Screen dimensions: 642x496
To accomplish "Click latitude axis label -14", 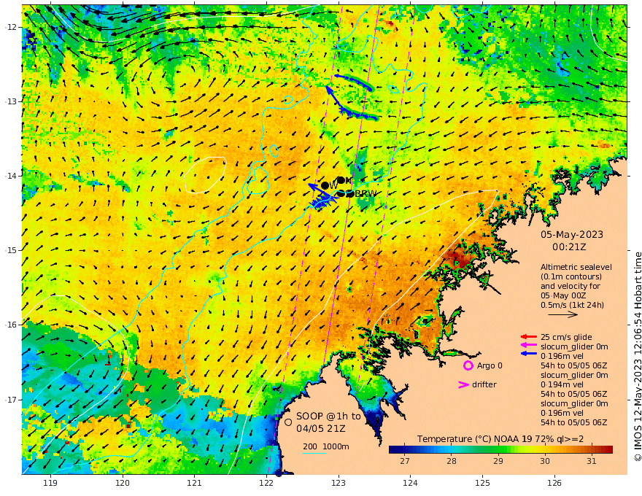I will pos(11,176).
